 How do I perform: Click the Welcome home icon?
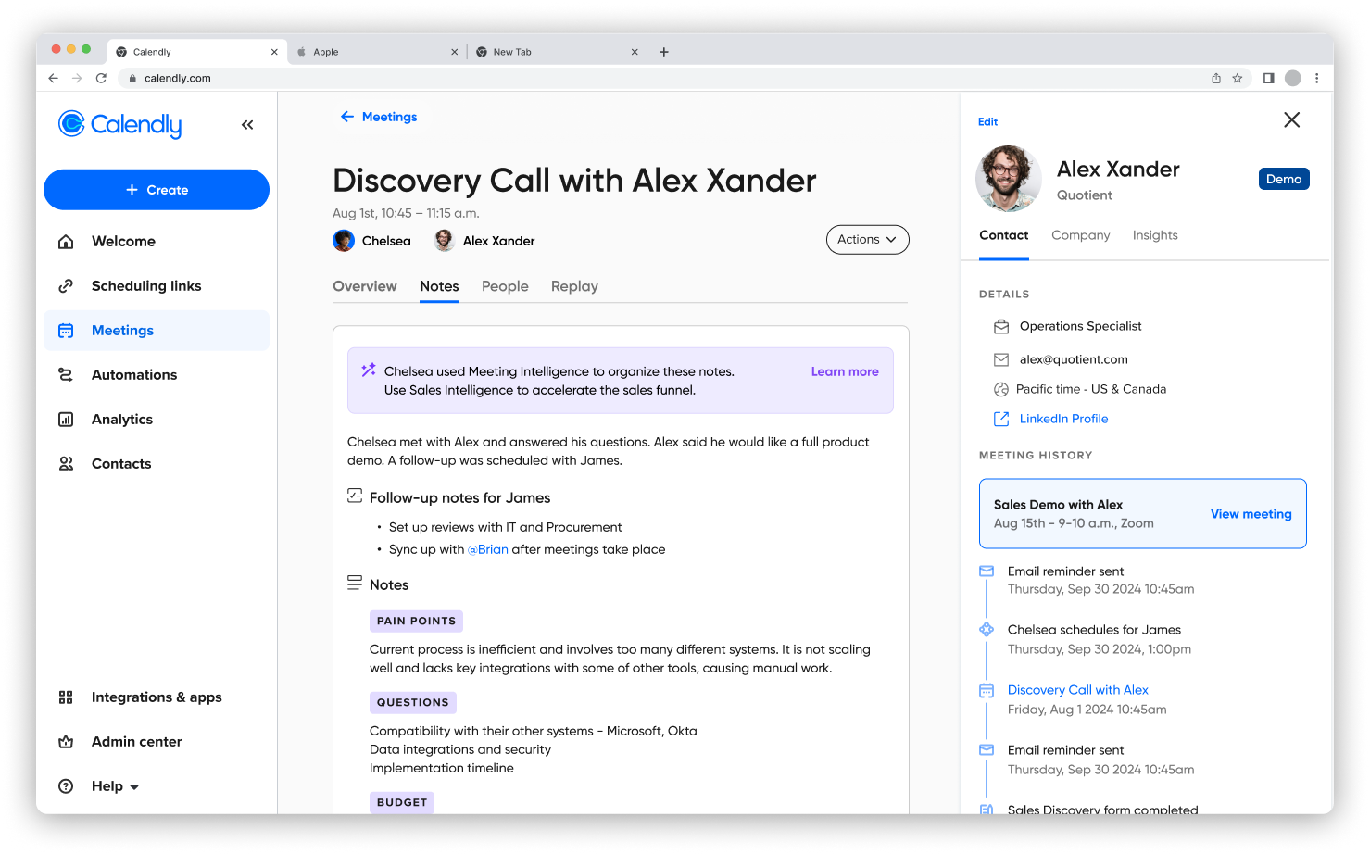(66, 242)
